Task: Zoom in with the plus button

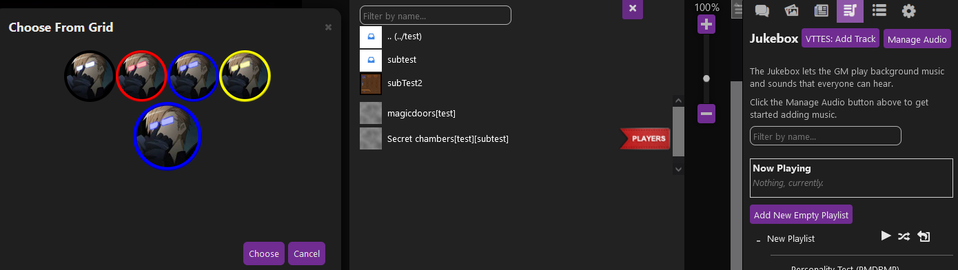Action: [x=706, y=25]
